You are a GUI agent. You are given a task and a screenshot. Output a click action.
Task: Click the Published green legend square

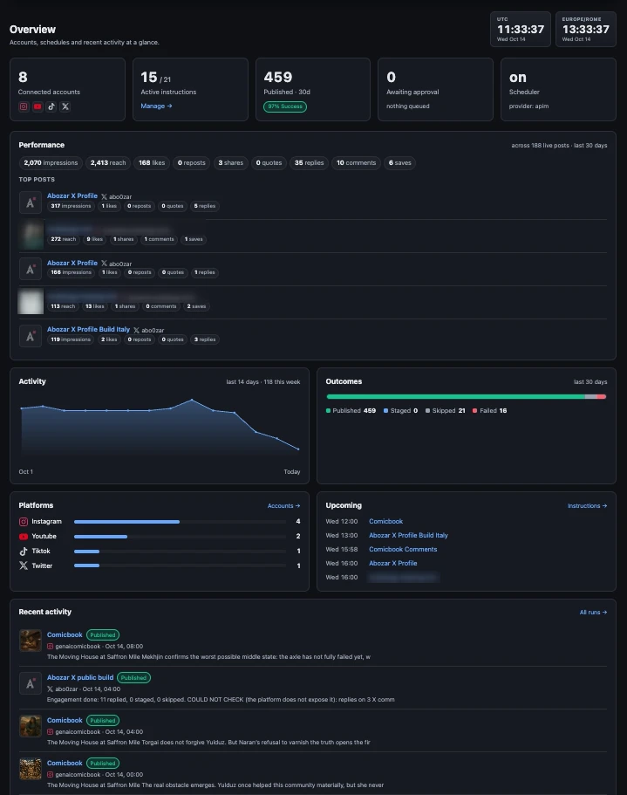pyautogui.click(x=328, y=411)
